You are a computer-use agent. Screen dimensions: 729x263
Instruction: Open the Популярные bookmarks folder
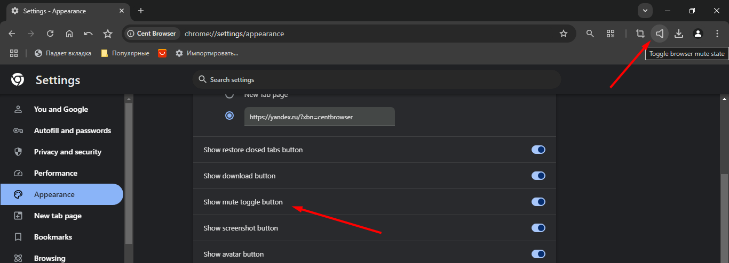(x=125, y=53)
